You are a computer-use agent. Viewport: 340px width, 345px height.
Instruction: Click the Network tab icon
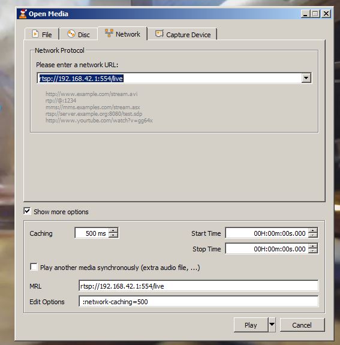pyautogui.click(x=109, y=33)
